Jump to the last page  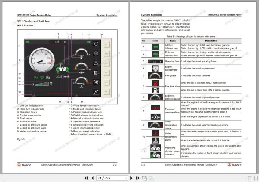(x=138, y=178)
